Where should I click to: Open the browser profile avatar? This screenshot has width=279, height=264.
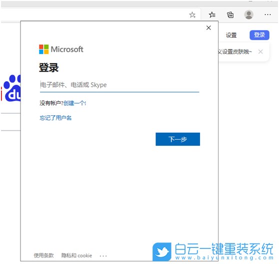(249, 15)
